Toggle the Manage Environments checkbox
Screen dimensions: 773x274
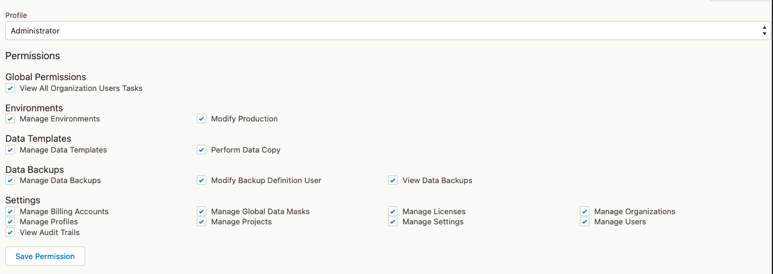click(x=10, y=119)
